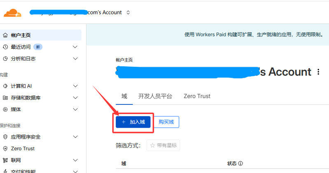Screen dimensions: 329x173
Task: Click the 媒体 play icon in sidebar
Action: pyautogui.click(x=5, y=109)
